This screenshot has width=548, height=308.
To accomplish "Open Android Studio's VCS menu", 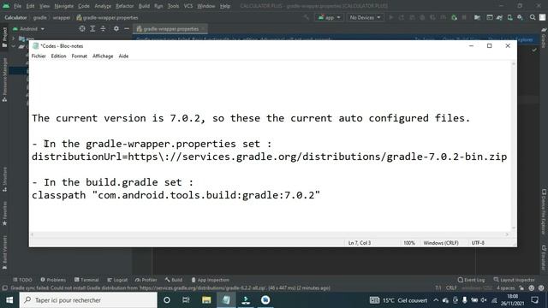I will (188, 6).
